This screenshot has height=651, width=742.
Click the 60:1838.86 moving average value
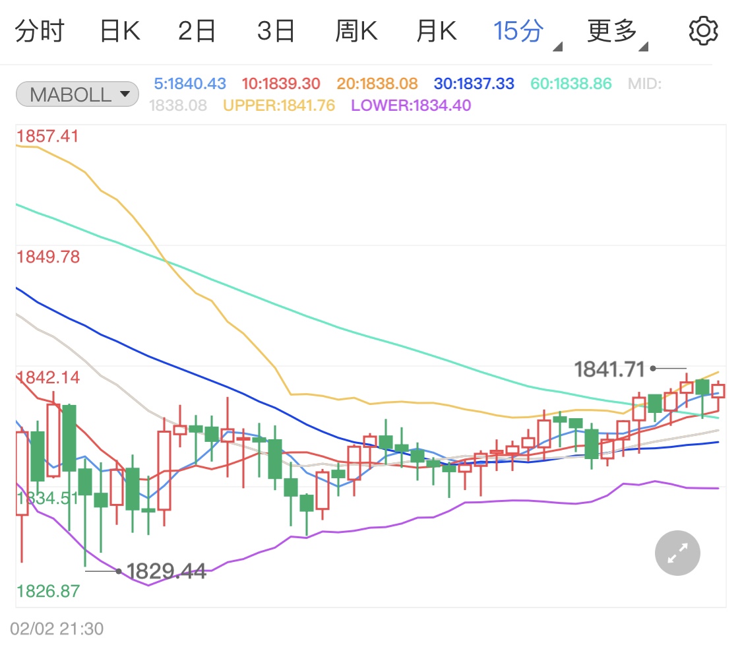[x=571, y=84]
